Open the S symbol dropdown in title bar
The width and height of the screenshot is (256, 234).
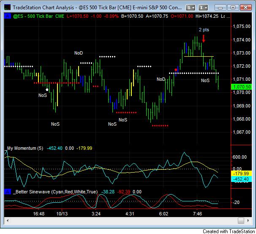point(191,8)
